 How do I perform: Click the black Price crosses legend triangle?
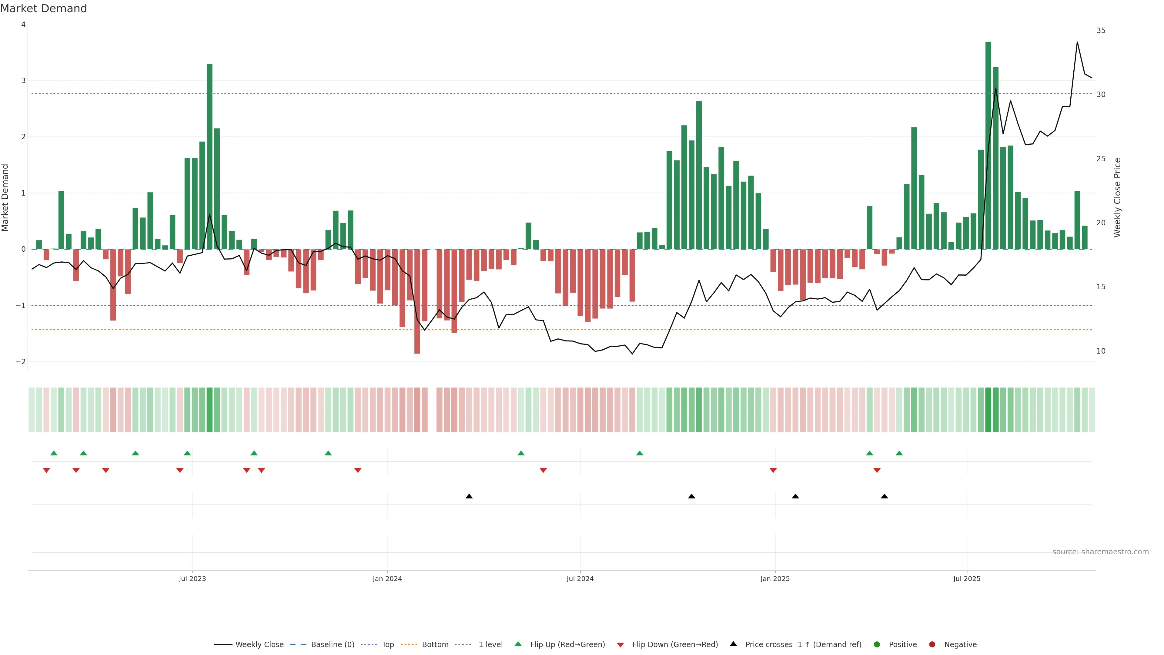click(x=733, y=644)
